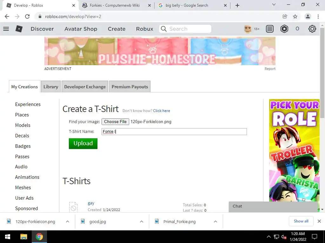Click the Choose File button
Viewport: 325px width, 243px height.
115,122
